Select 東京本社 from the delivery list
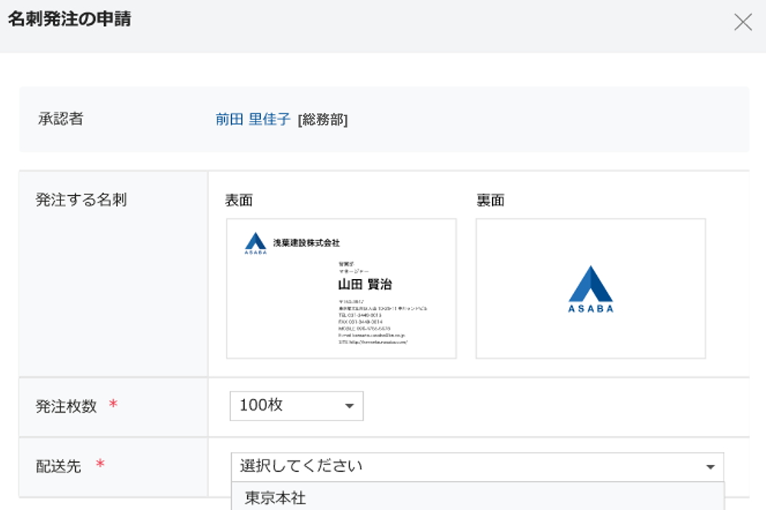This screenshot has width=766, height=510. (x=275, y=498)
